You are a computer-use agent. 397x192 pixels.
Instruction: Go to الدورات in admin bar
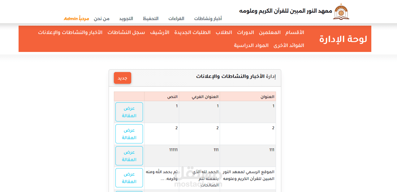click(246, 32)
